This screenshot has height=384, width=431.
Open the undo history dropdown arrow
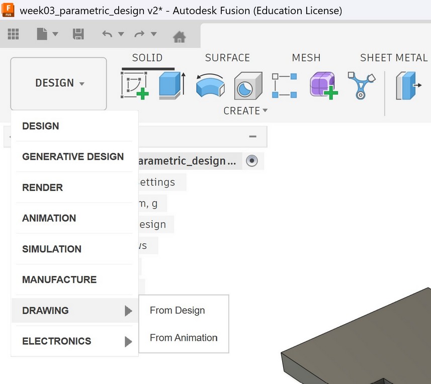(121, 34)
